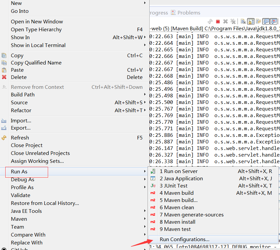The width and height of the screenshot is (280, 250).
Task: Select the Run As menu entry
Action: pyautogui.click(x=74, y=171)
